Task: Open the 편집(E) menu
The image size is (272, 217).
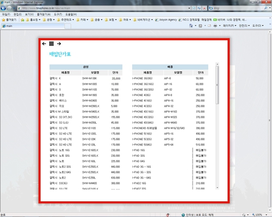Action: click(17, 15)
